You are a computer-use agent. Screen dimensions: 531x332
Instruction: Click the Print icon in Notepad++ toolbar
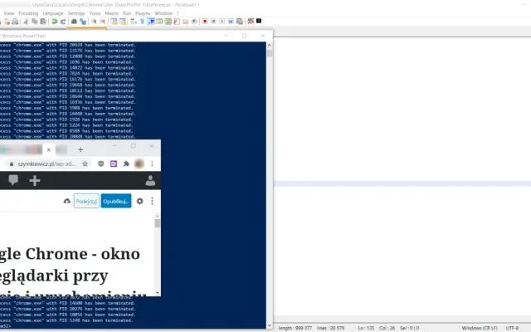15,22
